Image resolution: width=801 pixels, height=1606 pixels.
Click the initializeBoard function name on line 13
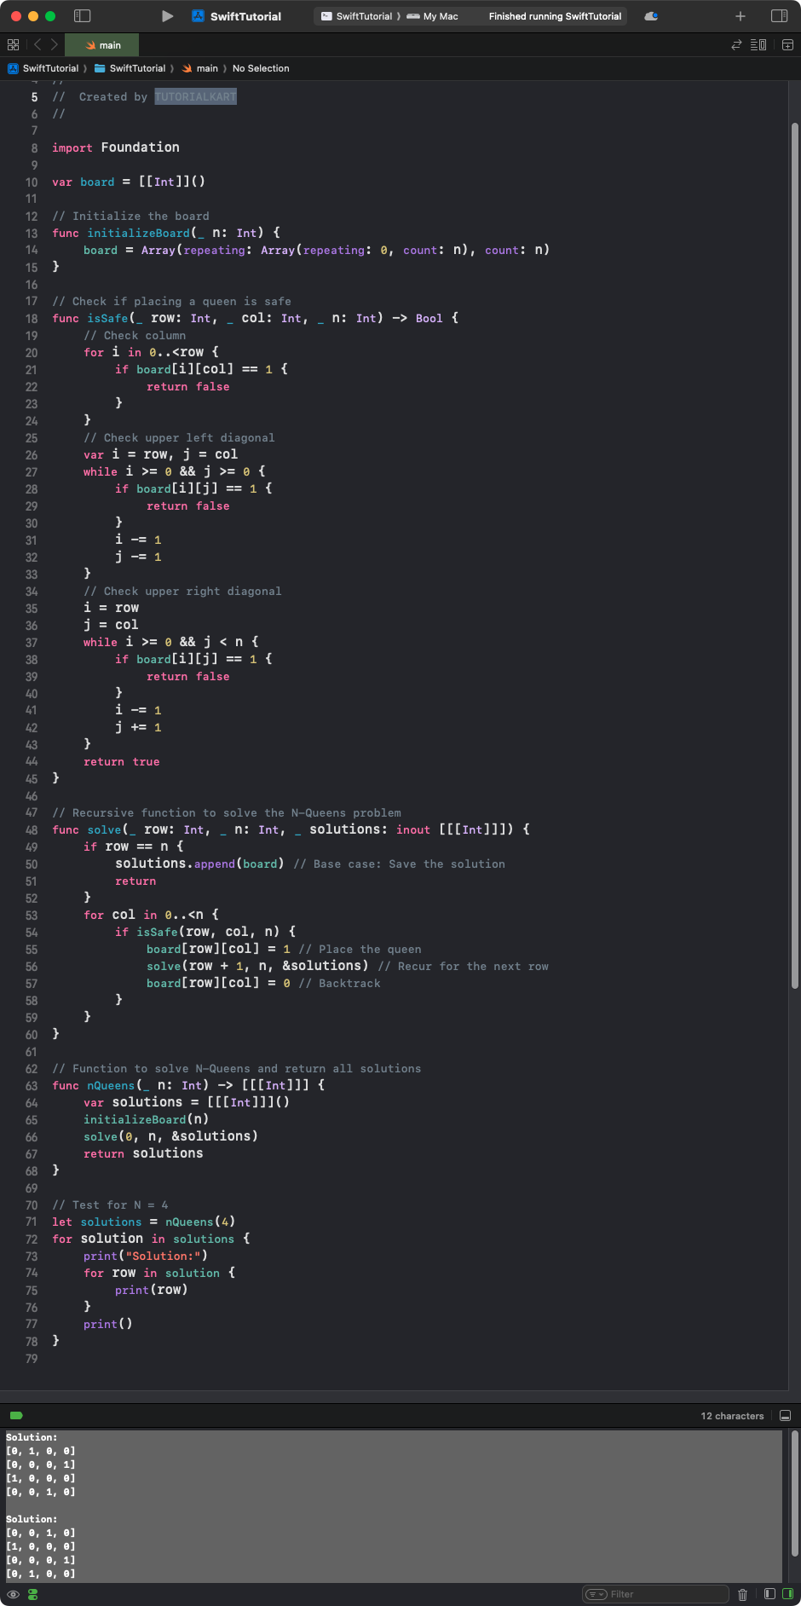pos(138,233)
